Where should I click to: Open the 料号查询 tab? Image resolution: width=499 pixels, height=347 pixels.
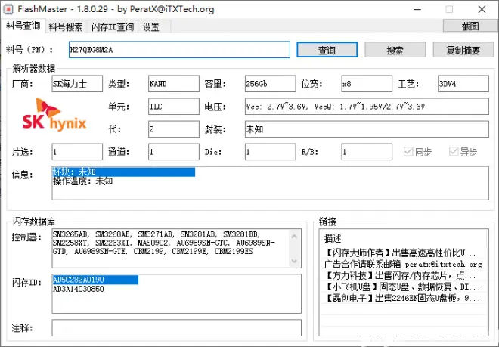coord(23,26)
